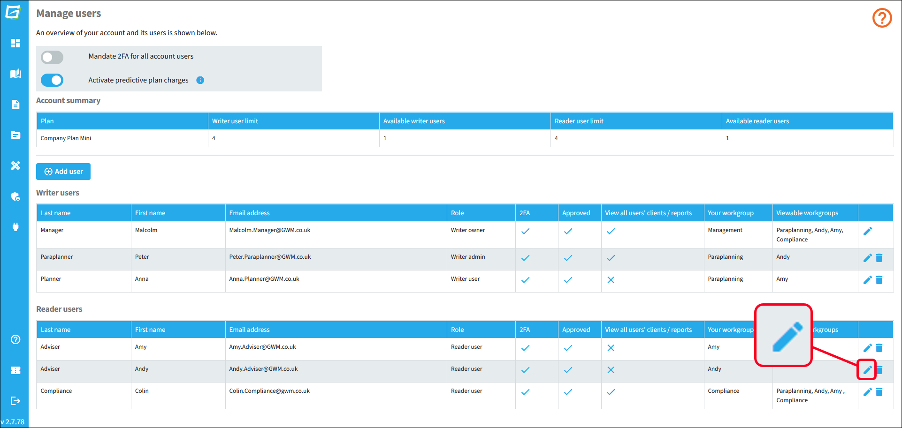Open the shield settings sidebar icon
The width and height of the screenshot is (902, 428).
[15, 196]
